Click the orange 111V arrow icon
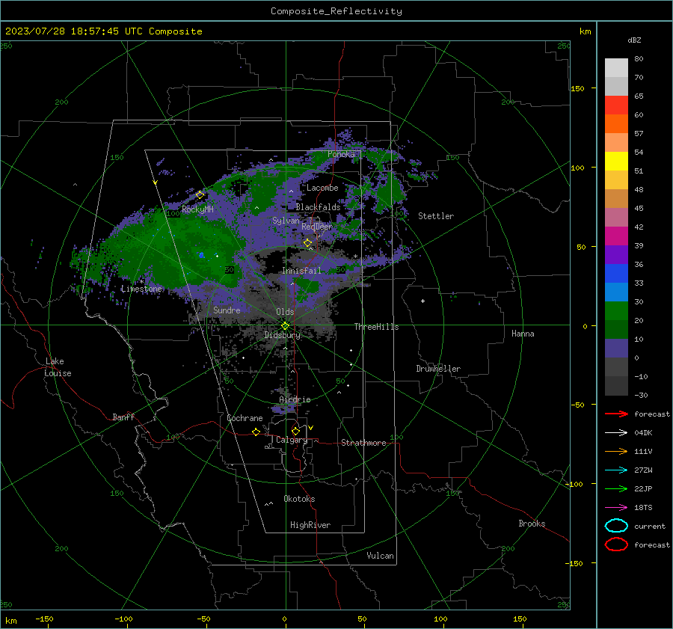This screenshot has width=673, height=629. [x=616, y=451]
